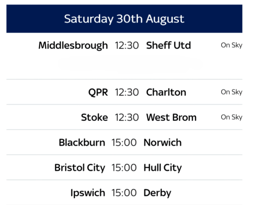Open the Stoke team link

(94, 117)
